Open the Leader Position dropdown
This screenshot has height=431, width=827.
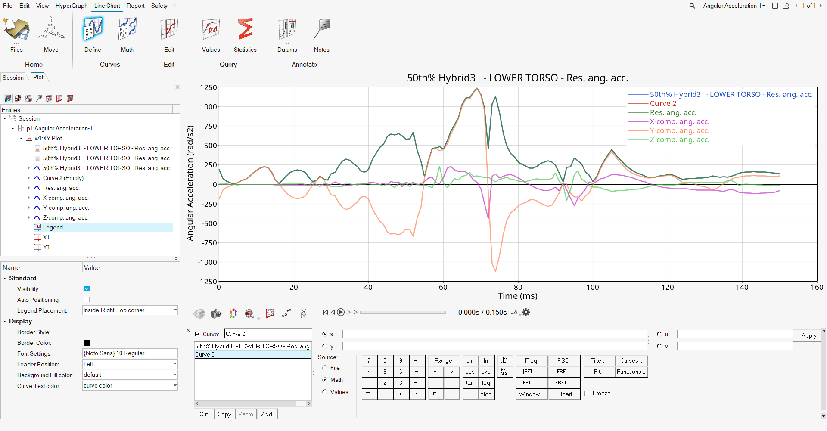click(130, 364)
